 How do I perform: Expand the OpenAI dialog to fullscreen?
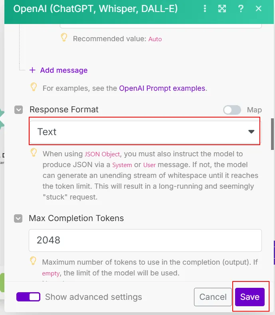222,8
